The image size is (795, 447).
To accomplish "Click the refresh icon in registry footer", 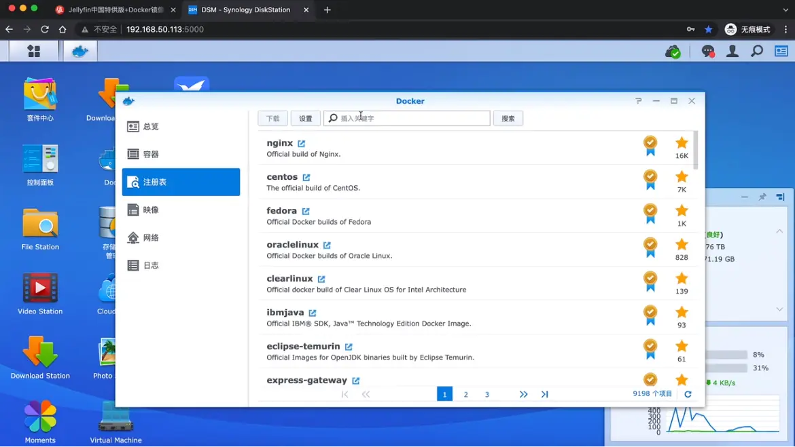I will point(688,394).
